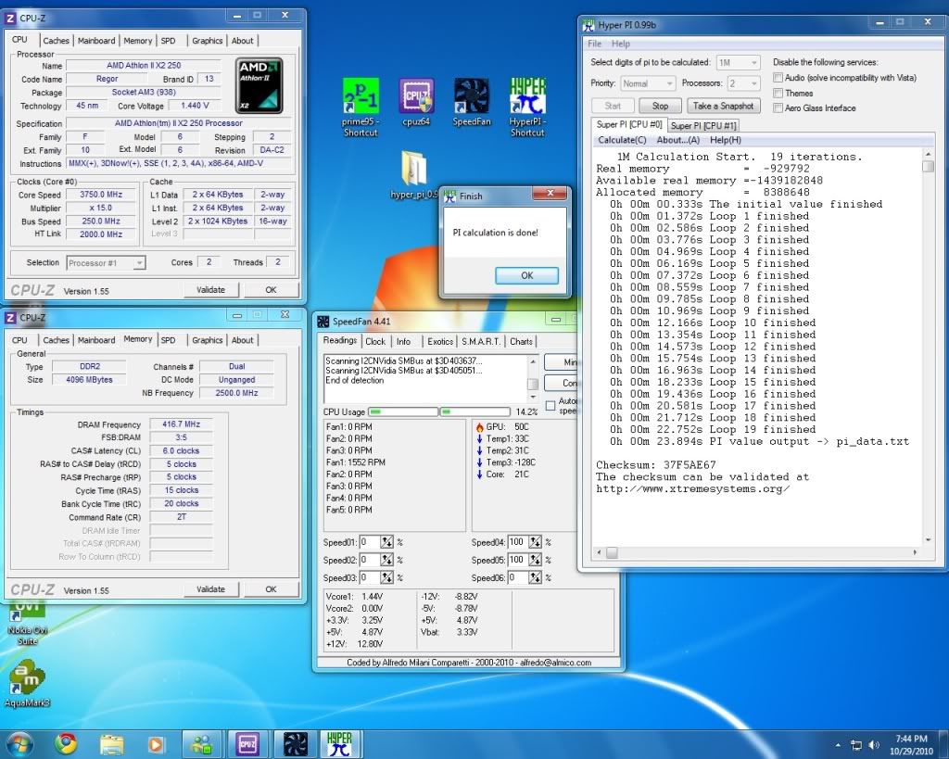The height and width of the screenshot is (759, 949).
Task: Open the Priority dropdown in Hyper PI
Action: [648, 83]
